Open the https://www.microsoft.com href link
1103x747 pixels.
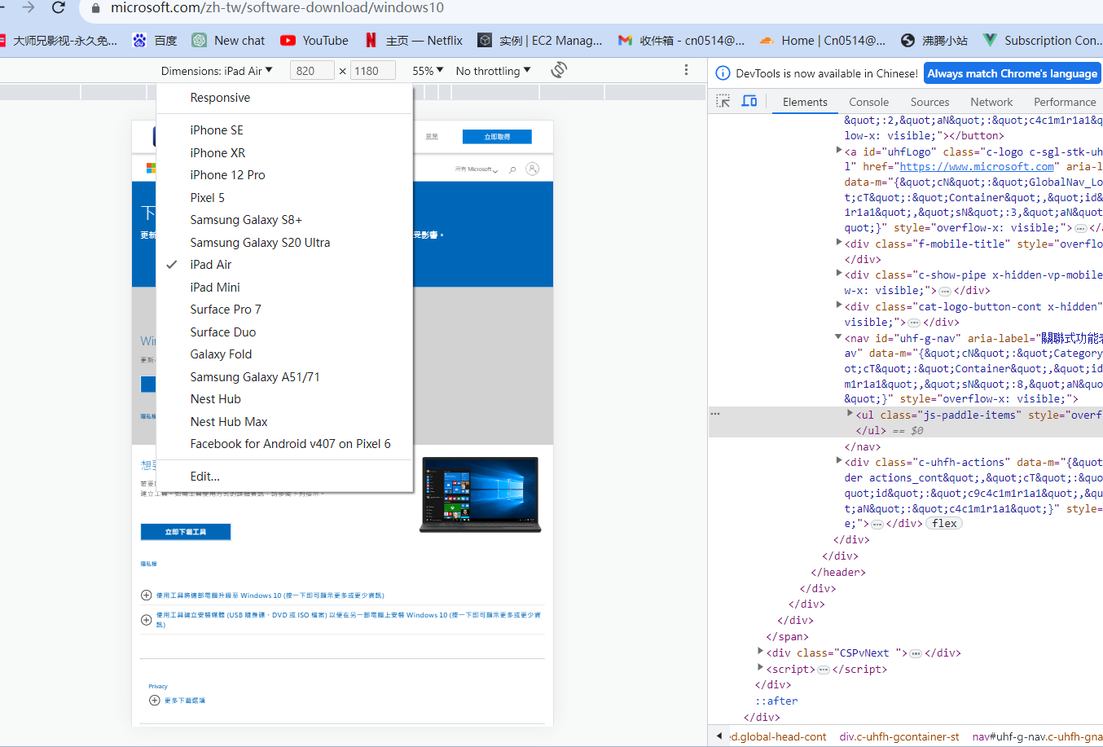(x=977, y=166)
